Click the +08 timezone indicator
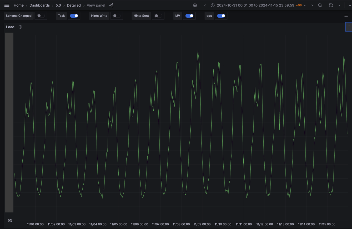 tap(299, 5)
